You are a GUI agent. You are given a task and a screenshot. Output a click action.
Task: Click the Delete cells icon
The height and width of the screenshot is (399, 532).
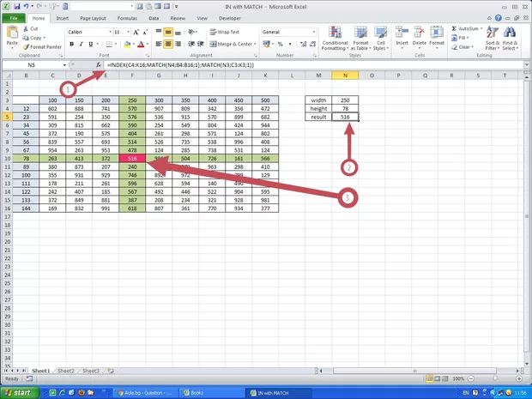pos(420,33)
